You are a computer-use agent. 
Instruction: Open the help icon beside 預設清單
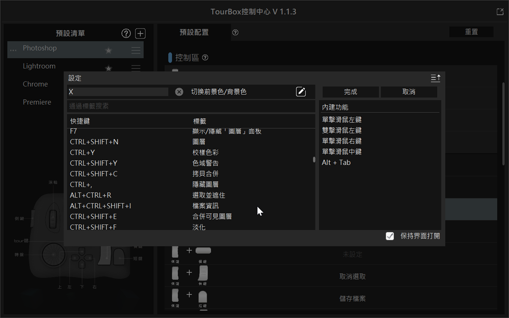pos(126,33)
